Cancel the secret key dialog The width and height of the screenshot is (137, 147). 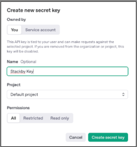click(75, 137)
